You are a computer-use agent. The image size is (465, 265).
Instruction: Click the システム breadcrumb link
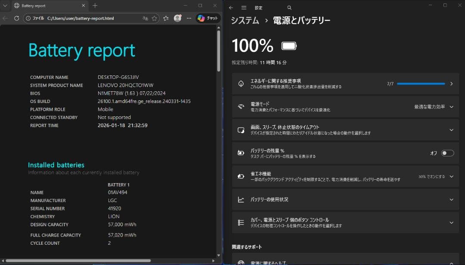pos(244,20)
